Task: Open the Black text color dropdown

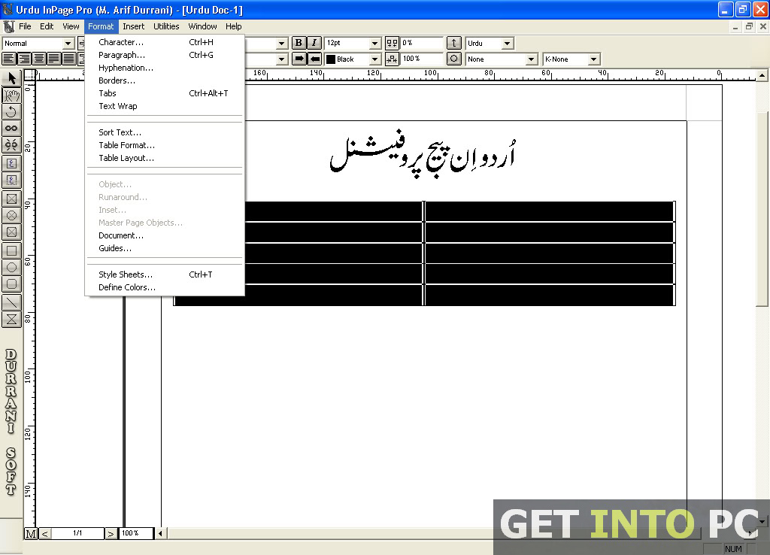Action: point(374,59)
